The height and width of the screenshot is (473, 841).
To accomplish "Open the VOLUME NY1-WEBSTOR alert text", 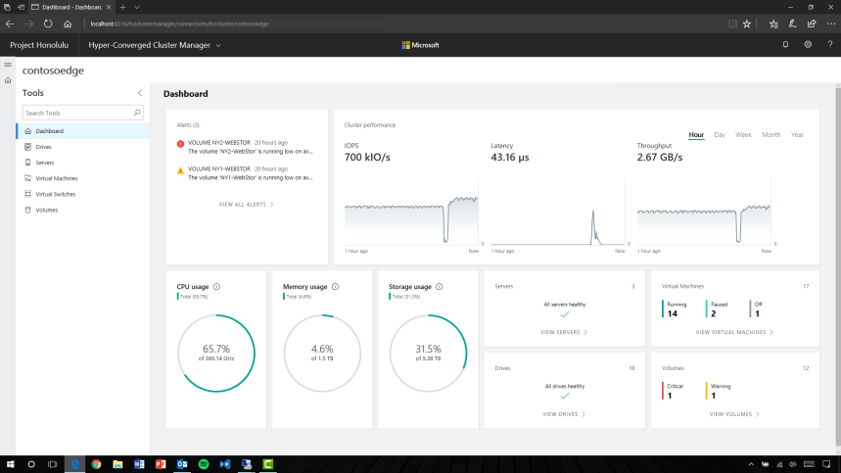I will 219,168.
